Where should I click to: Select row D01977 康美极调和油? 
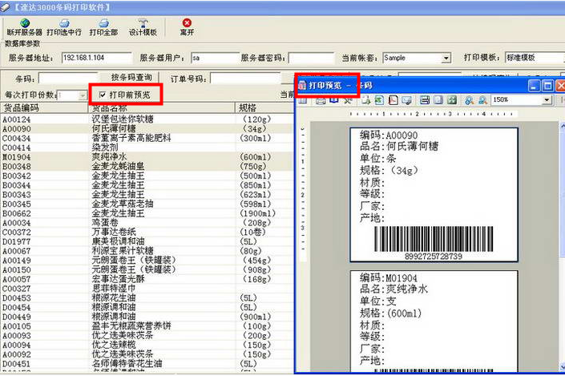coord(147,241)
